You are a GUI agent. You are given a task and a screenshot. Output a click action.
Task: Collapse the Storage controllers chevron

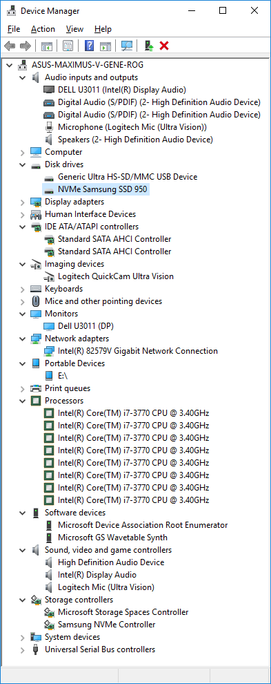[22, 600]
